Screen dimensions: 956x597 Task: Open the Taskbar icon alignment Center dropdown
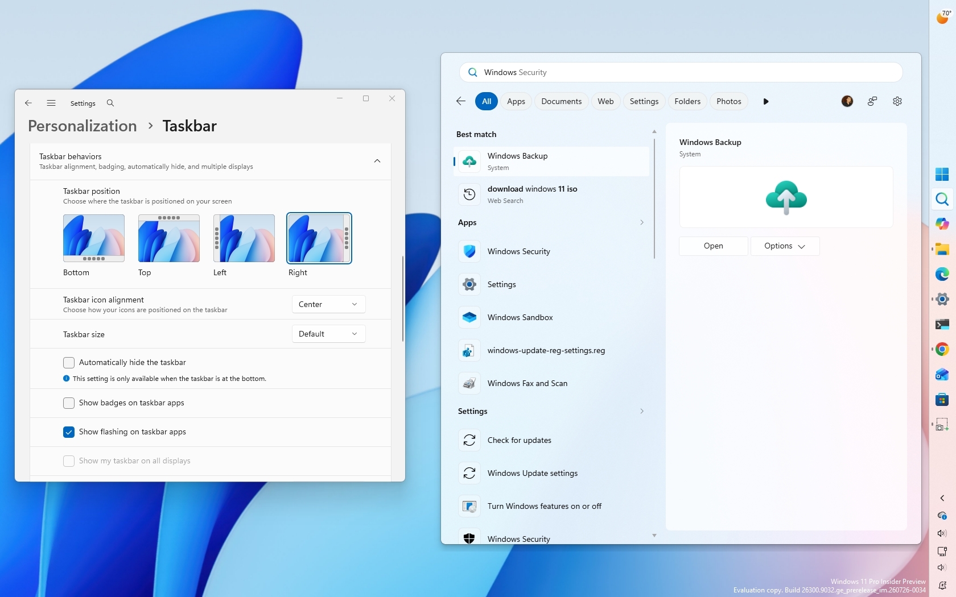[x=328, y=304]
